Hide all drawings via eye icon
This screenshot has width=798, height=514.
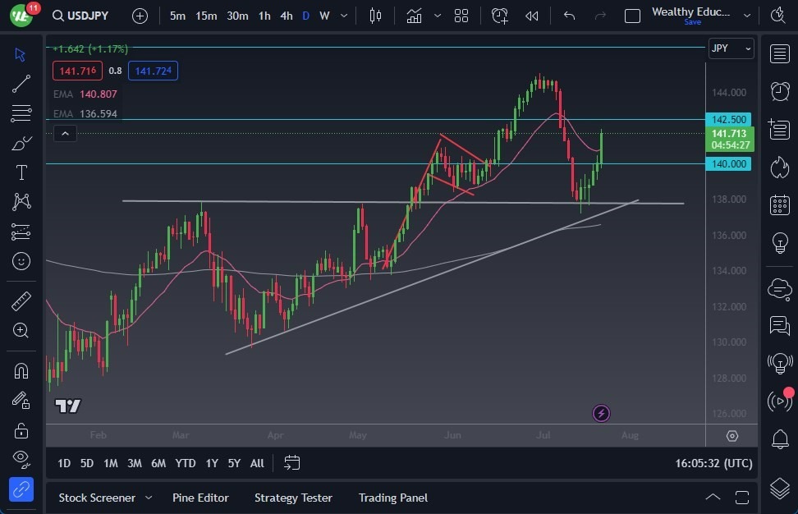pos(21,459)
